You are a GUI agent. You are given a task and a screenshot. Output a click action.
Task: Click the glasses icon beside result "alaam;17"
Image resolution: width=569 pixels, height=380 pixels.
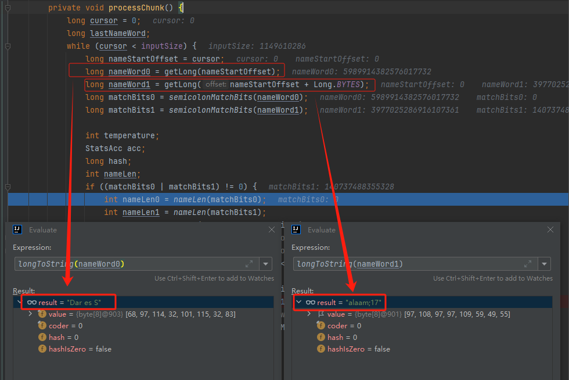point(311,302)
